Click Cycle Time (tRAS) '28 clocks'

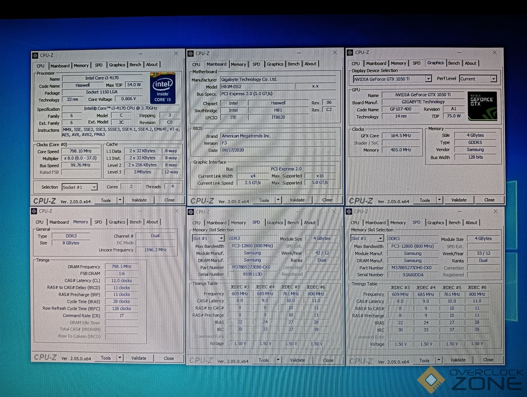121,302
